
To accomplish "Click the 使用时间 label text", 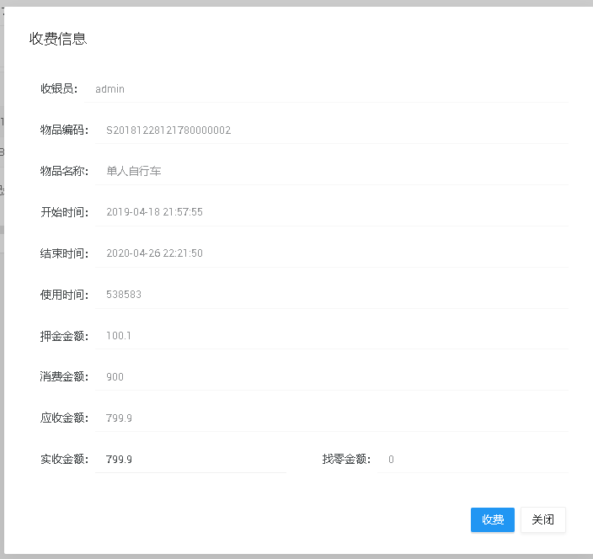I will [64, 295].
